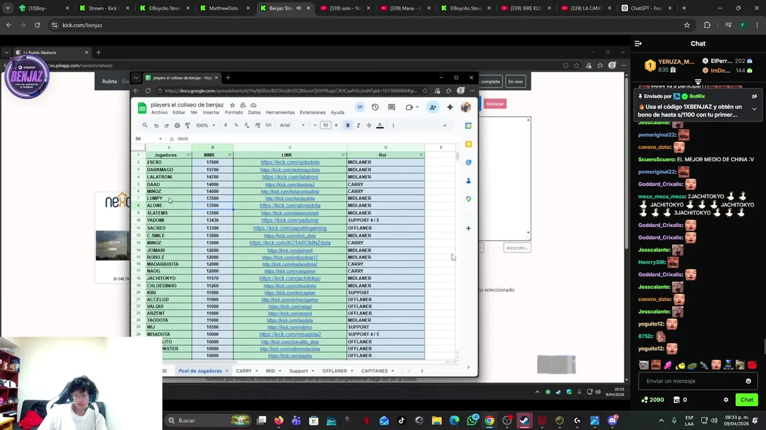Open the 123 number formats menu
The width and height of the screenshot is (766, 430).
pos(268,125)
